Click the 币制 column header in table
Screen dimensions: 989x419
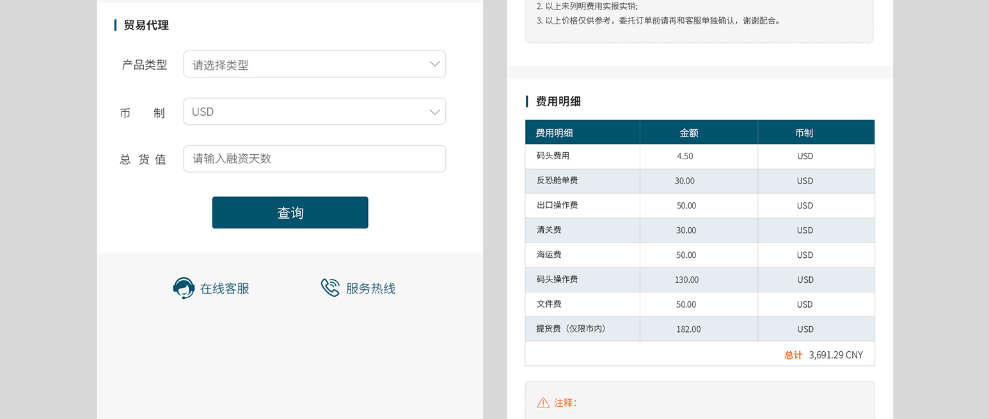click(x=804, y=133)
